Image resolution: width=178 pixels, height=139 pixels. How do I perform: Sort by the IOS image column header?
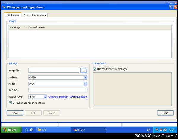18,28
